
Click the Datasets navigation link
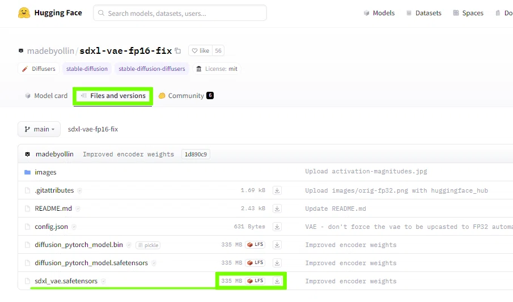coord(423,13)
